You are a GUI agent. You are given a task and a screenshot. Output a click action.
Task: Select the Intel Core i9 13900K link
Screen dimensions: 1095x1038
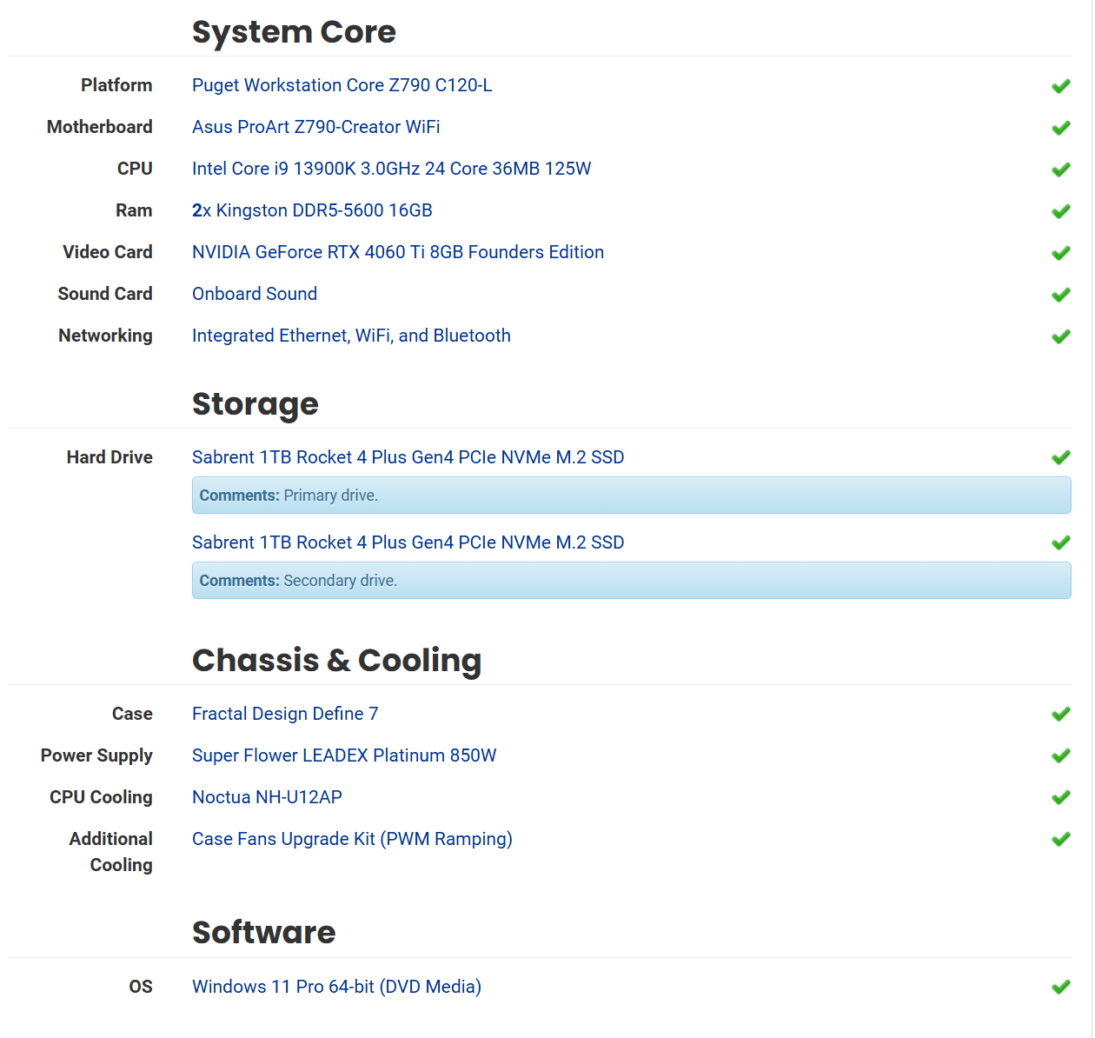click(391, 169)
